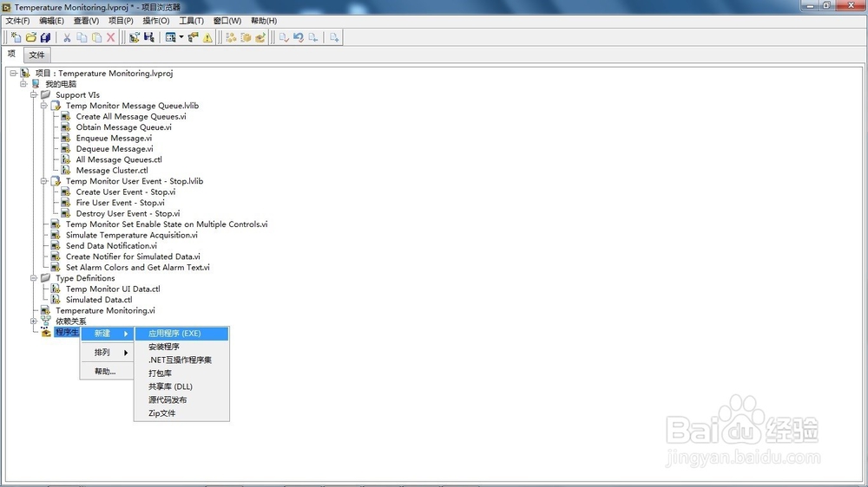Open the filter view dropdown arrow
This screenshot has width=868, height=487.
181,37
